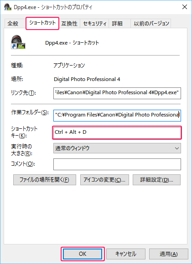
Task: Select the ショートカット tab
Action: [42, 23]
